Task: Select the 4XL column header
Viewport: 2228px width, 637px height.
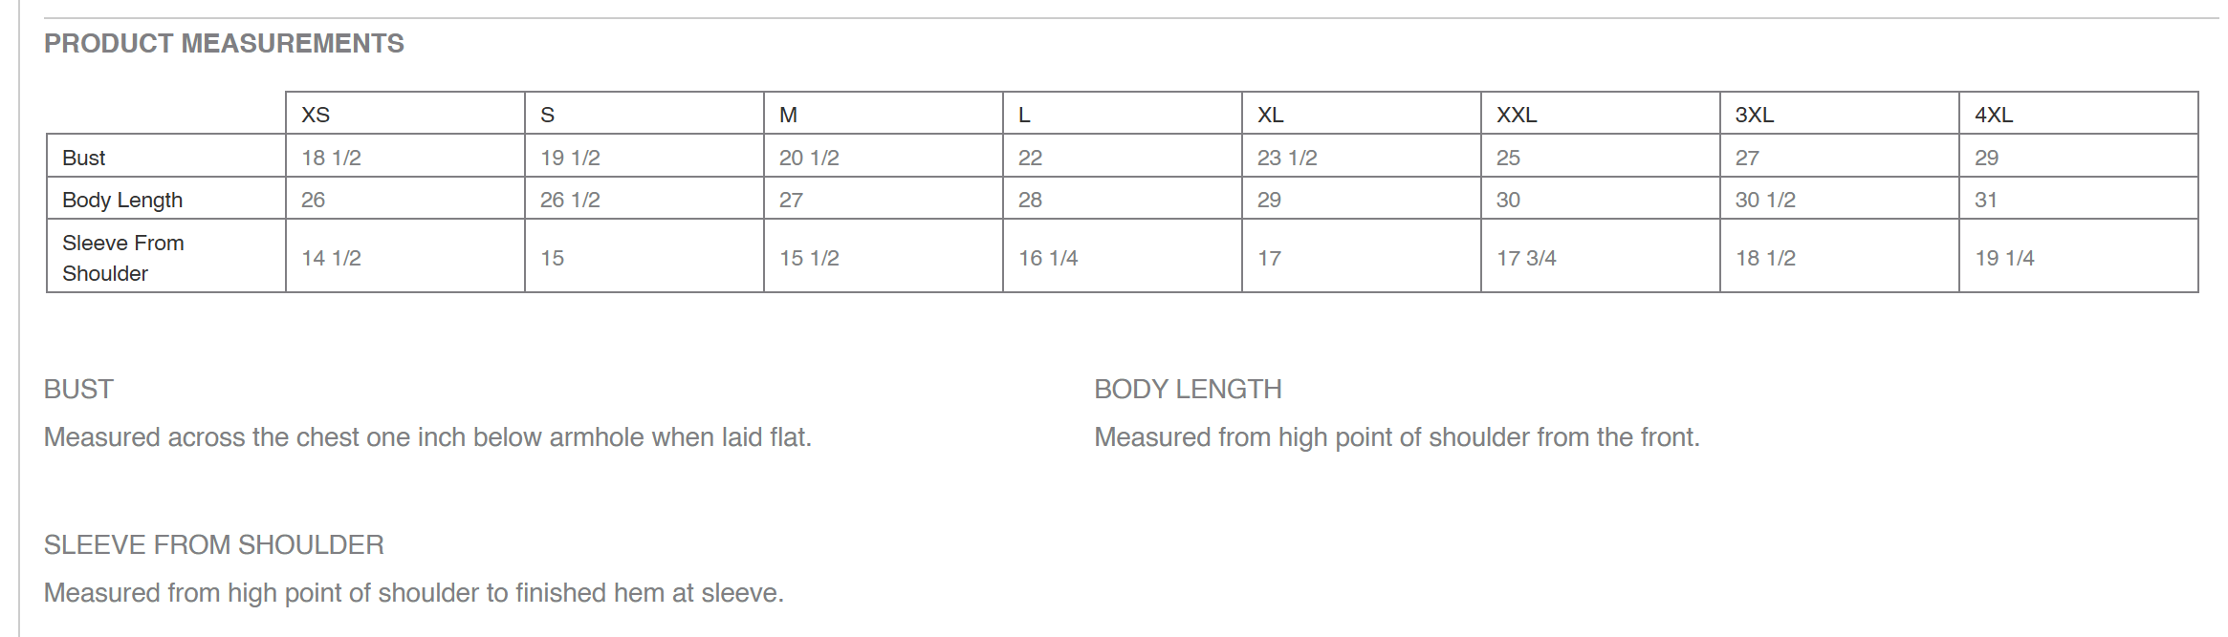Action: 2079,114
